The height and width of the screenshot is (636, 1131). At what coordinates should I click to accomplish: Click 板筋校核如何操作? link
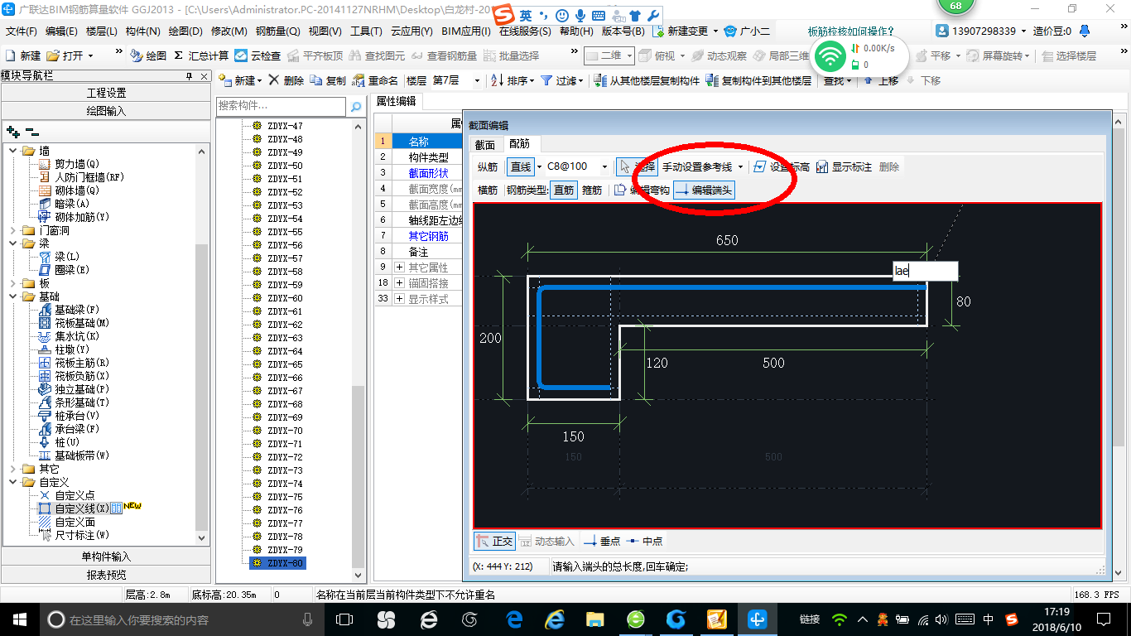[851, 31]
